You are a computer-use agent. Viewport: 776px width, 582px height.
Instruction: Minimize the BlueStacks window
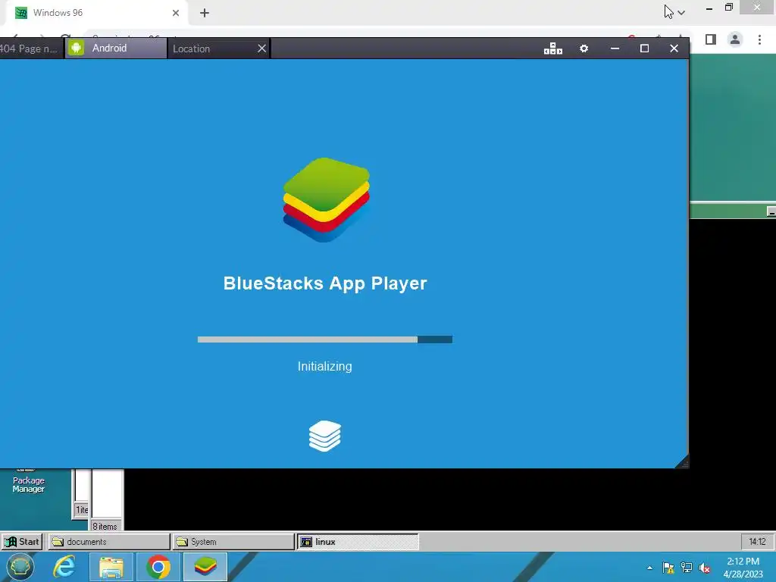point(615,48)
